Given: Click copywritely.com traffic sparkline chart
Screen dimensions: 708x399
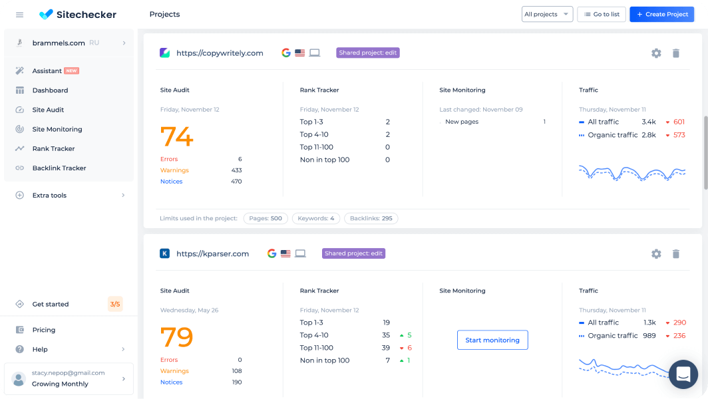Looking at the screenshot, I should point(632,174).
